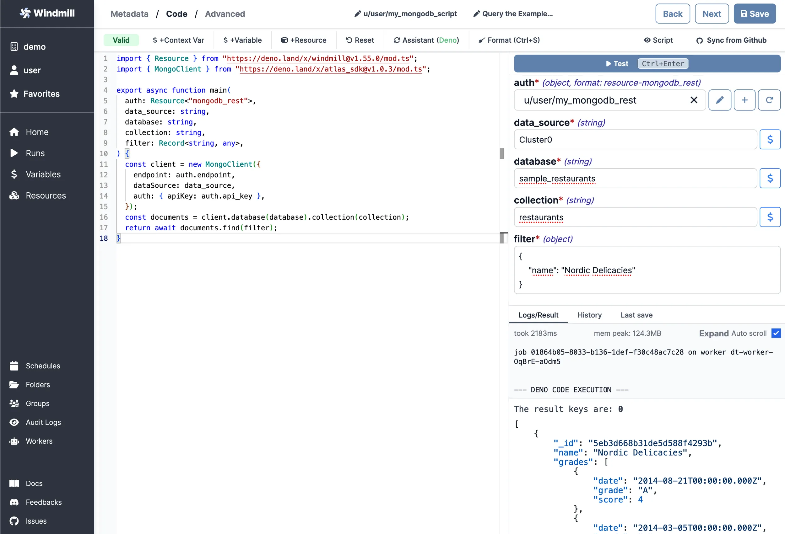785x534 pixels.
Task: Click the dollar icon next to data_source field
Action: click(770, 139)
